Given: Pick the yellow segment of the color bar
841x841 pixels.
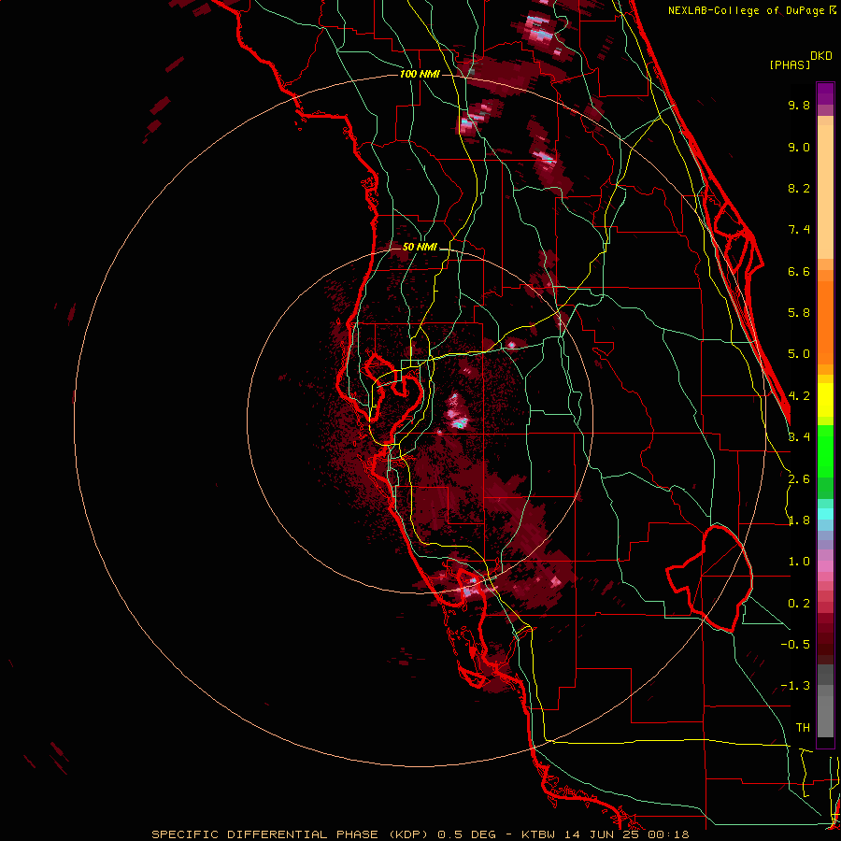Looking at the screenshot, I should [x=825, y=400].
